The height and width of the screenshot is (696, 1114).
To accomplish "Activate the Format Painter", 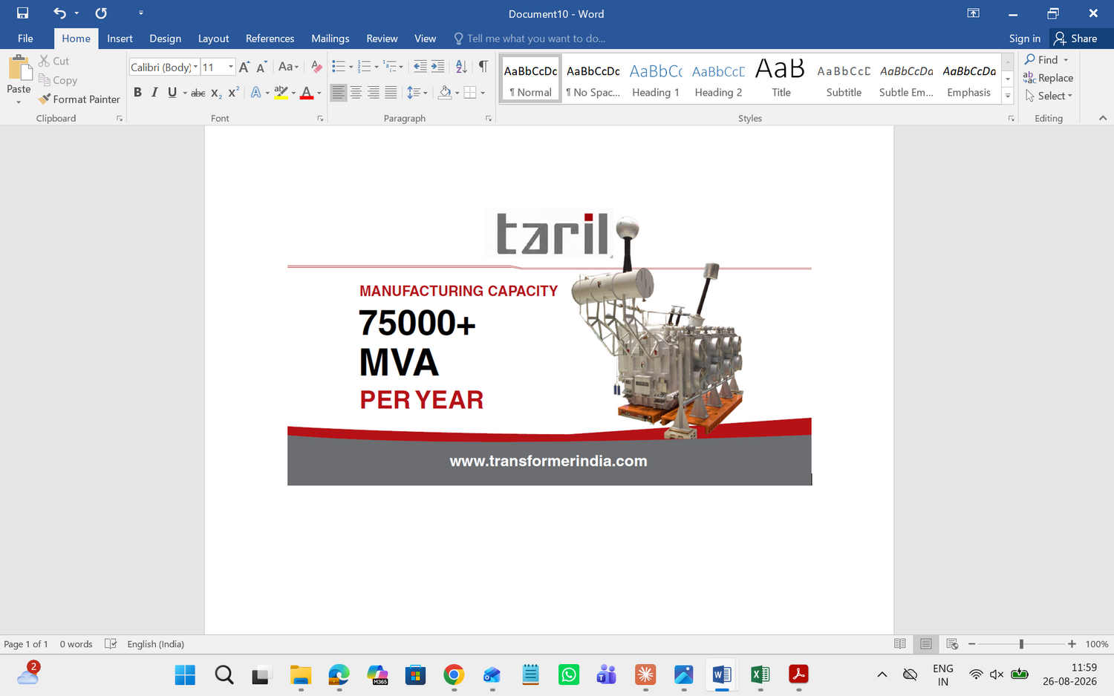I will [79, 99].
